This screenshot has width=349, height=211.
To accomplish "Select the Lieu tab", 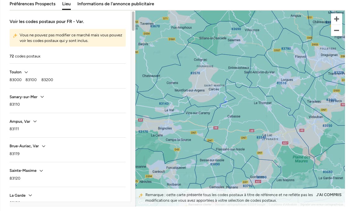I will point(66,4).
